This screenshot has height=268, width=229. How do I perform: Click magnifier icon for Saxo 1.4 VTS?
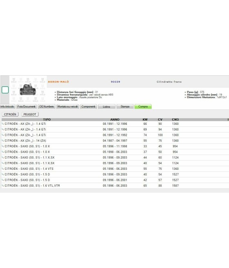pos(3,169)
